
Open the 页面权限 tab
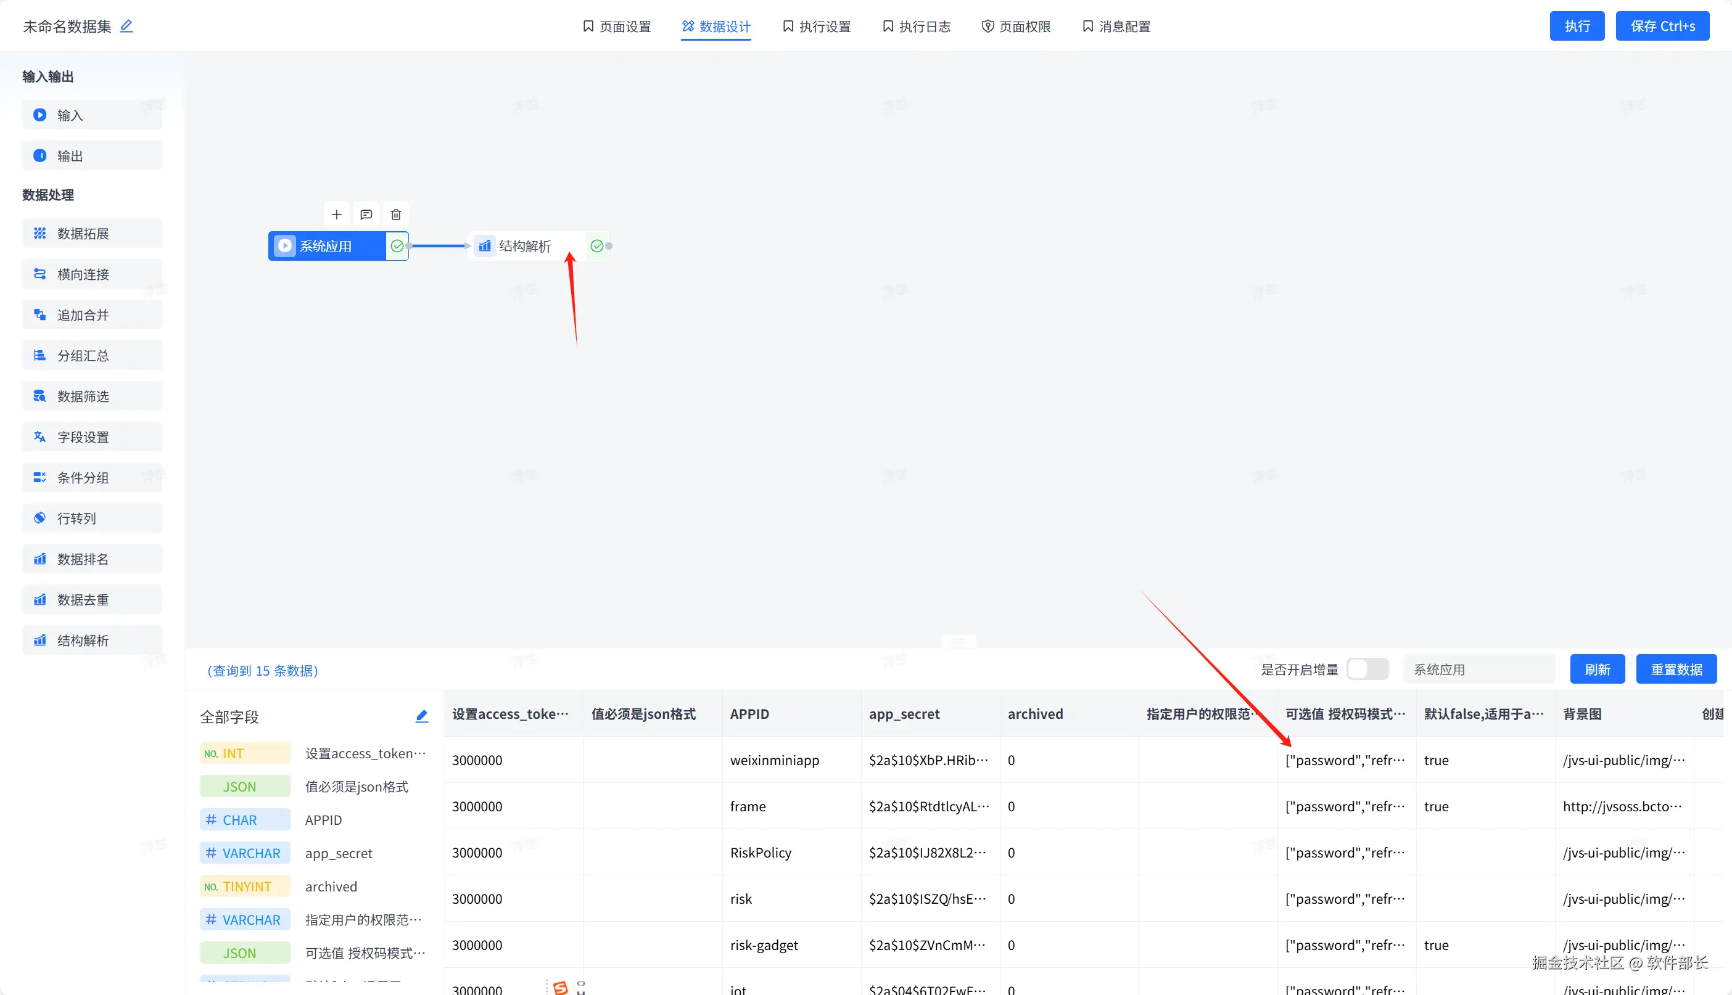[1016, 27]
